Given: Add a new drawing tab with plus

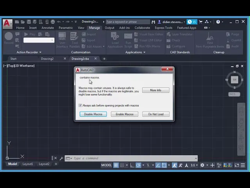Looking at the screenshot, I should (x=104, y=59).
